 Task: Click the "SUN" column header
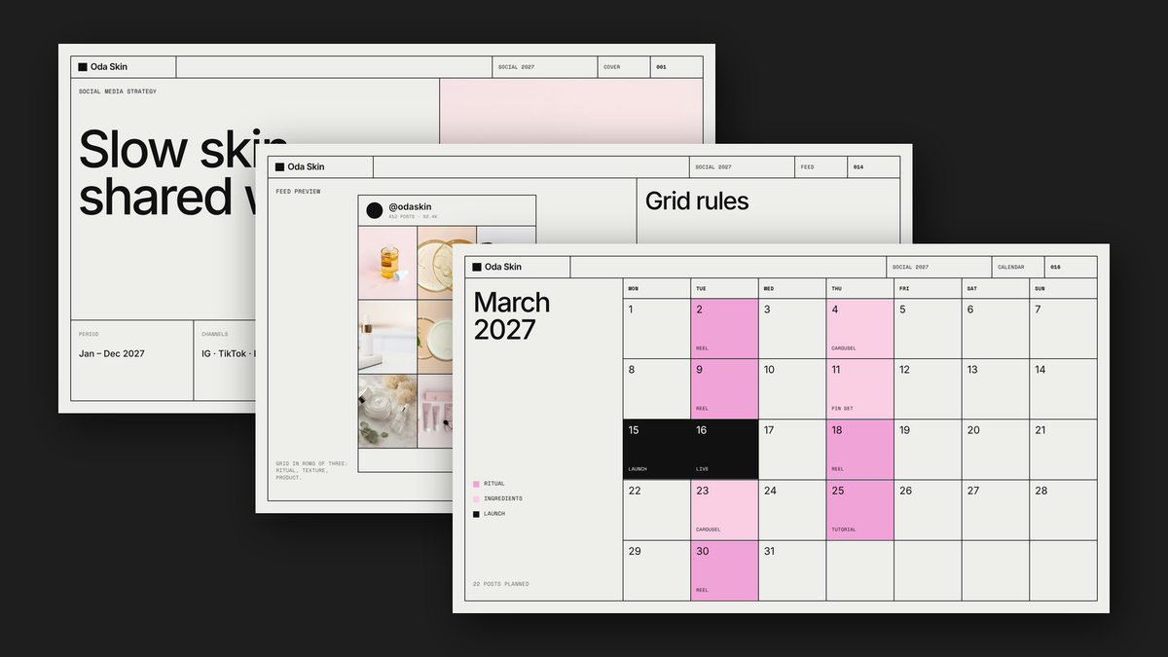pos(1040,289)
